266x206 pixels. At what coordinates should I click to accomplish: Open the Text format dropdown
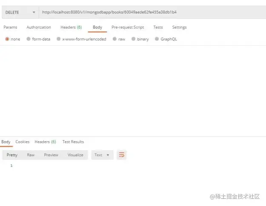coord(102,155)
